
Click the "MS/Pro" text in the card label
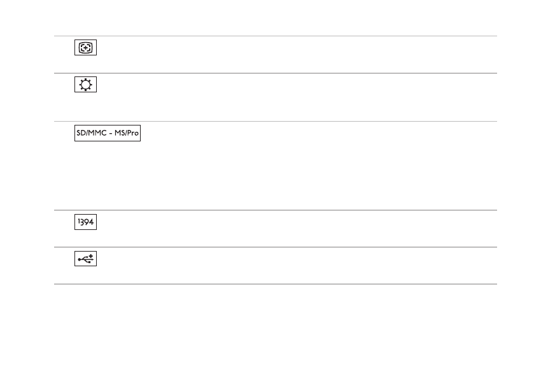point(127,133)
